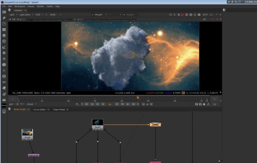Click the right pane content menu icon

coord(224,10)
